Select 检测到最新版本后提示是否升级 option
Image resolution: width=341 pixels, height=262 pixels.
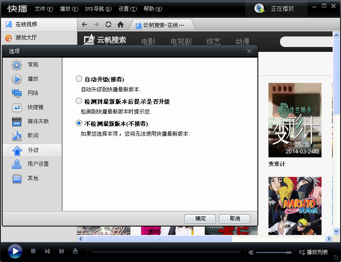point(79,101)
